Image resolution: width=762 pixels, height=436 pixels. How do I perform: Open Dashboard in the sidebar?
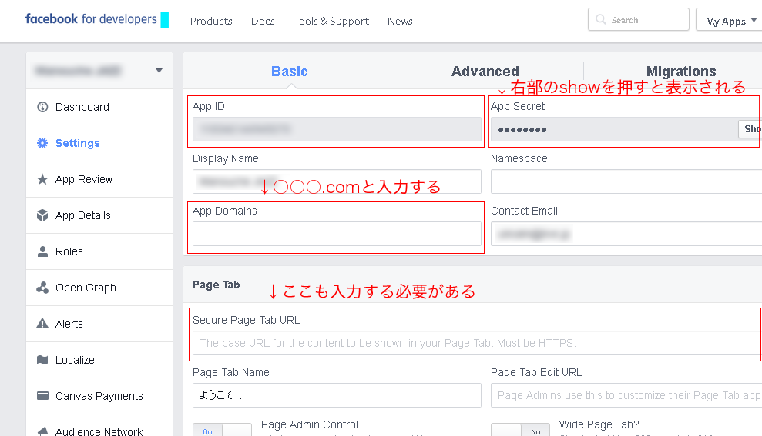99,107
